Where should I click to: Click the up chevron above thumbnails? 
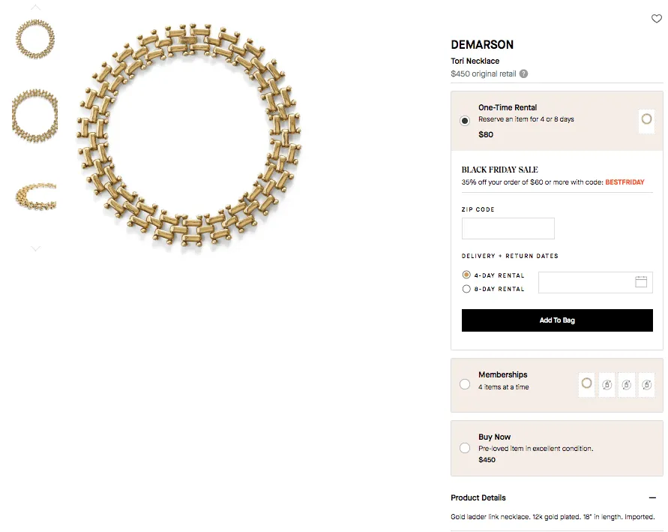pos(34,8)
